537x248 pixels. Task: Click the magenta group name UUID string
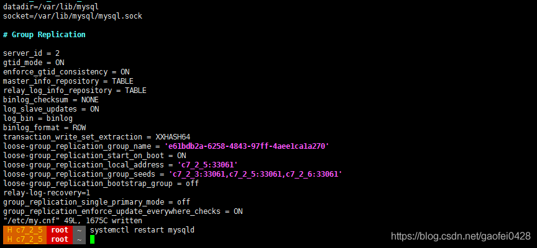tap(247, 146)
